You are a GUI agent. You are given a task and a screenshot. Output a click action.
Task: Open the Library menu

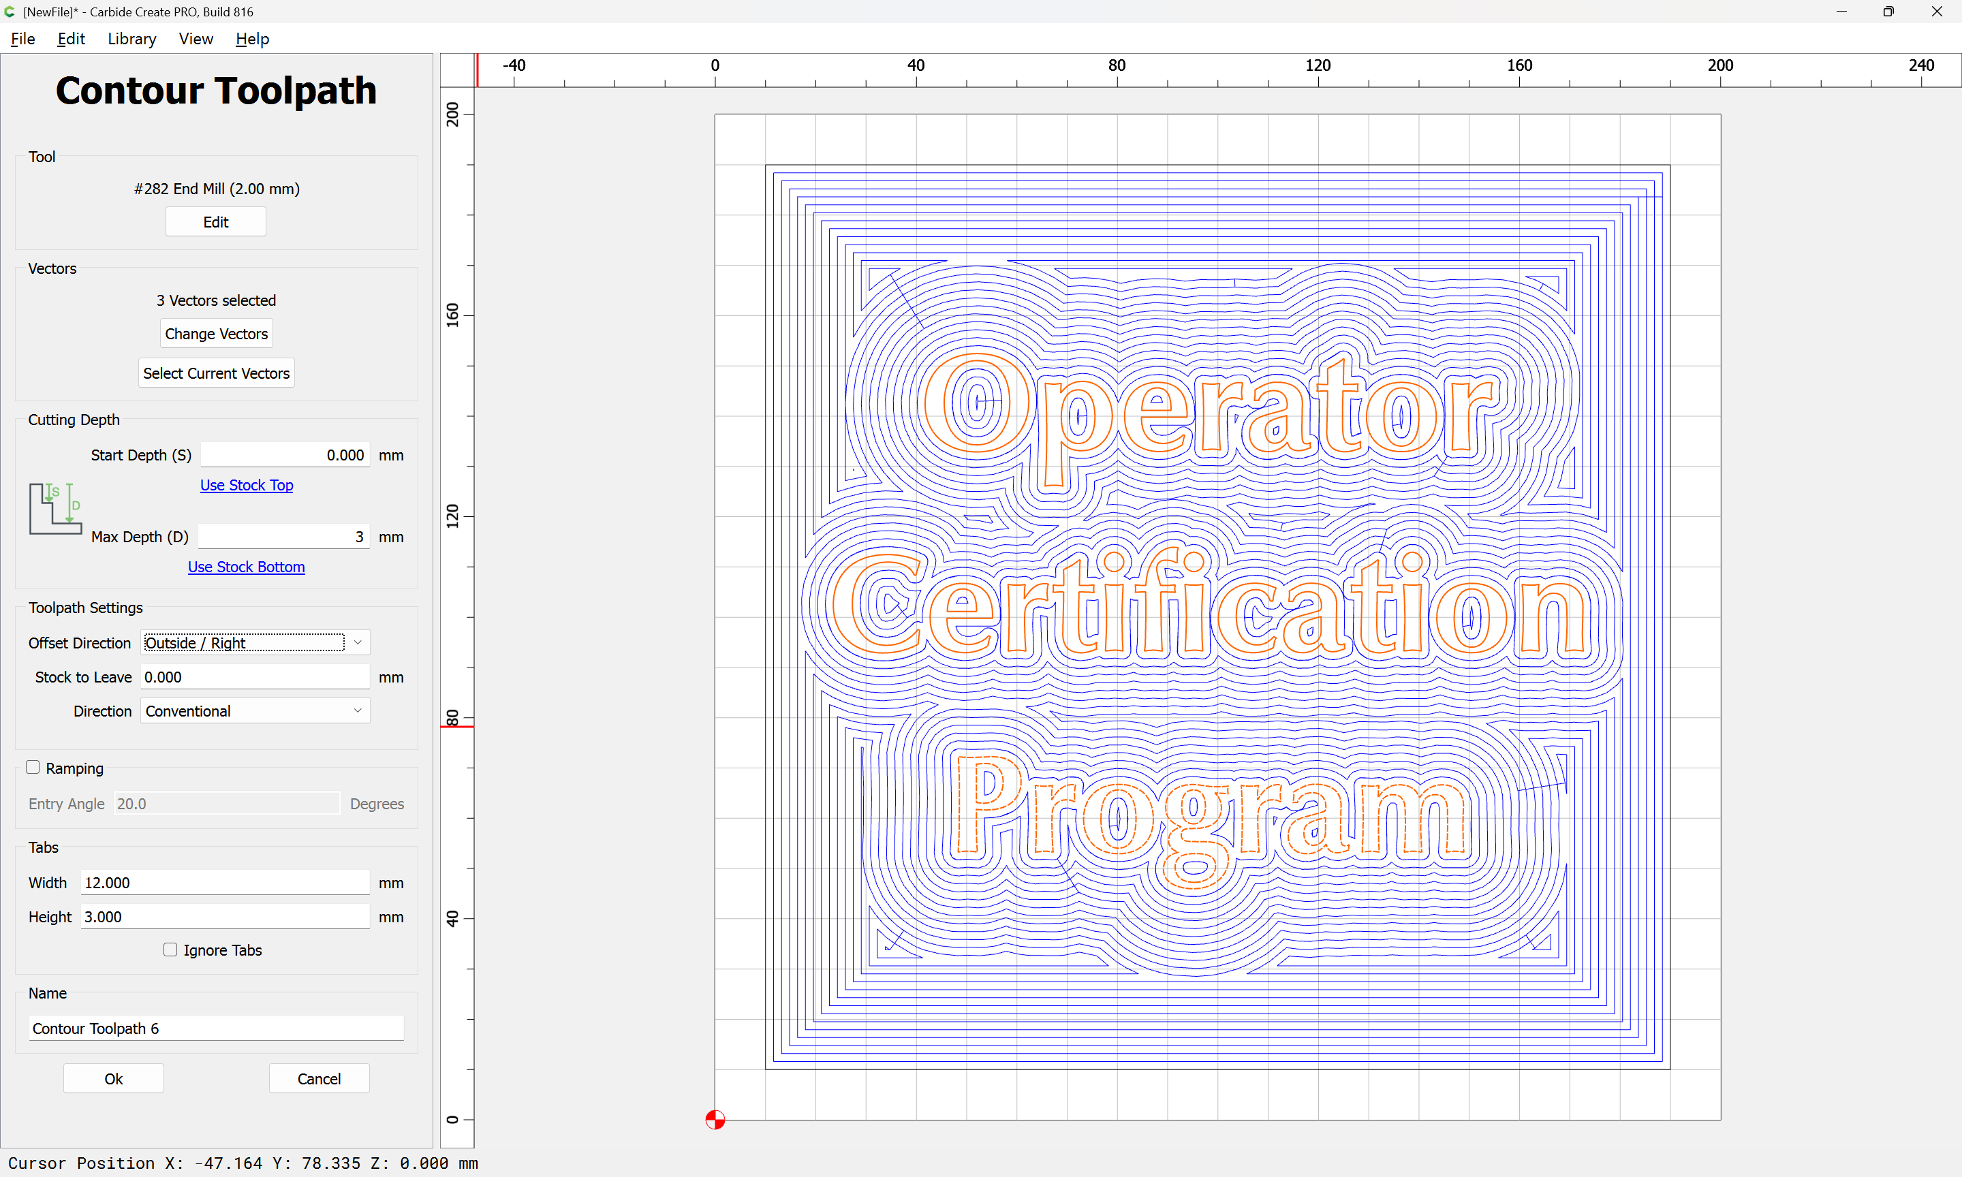click(131, 39)
